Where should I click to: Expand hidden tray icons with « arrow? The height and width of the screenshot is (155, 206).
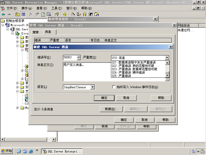198,151
